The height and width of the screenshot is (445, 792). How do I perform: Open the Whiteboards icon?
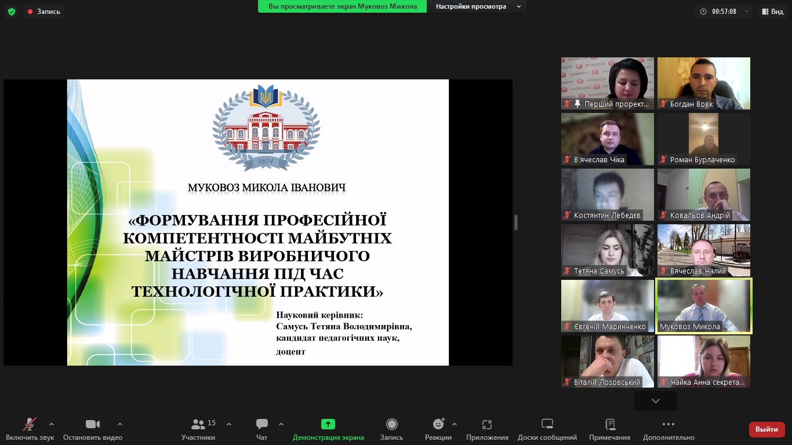tap(547, 424)
